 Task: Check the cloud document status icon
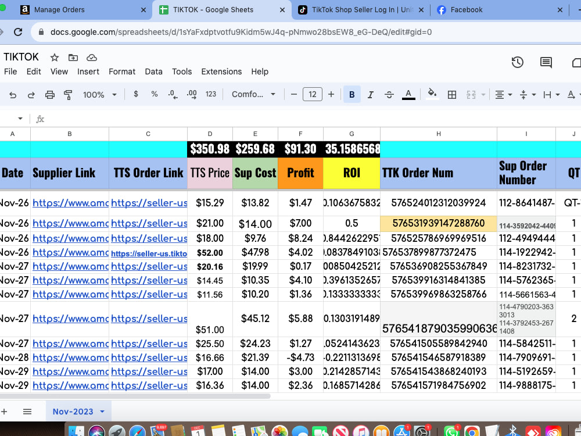point(92,58)
